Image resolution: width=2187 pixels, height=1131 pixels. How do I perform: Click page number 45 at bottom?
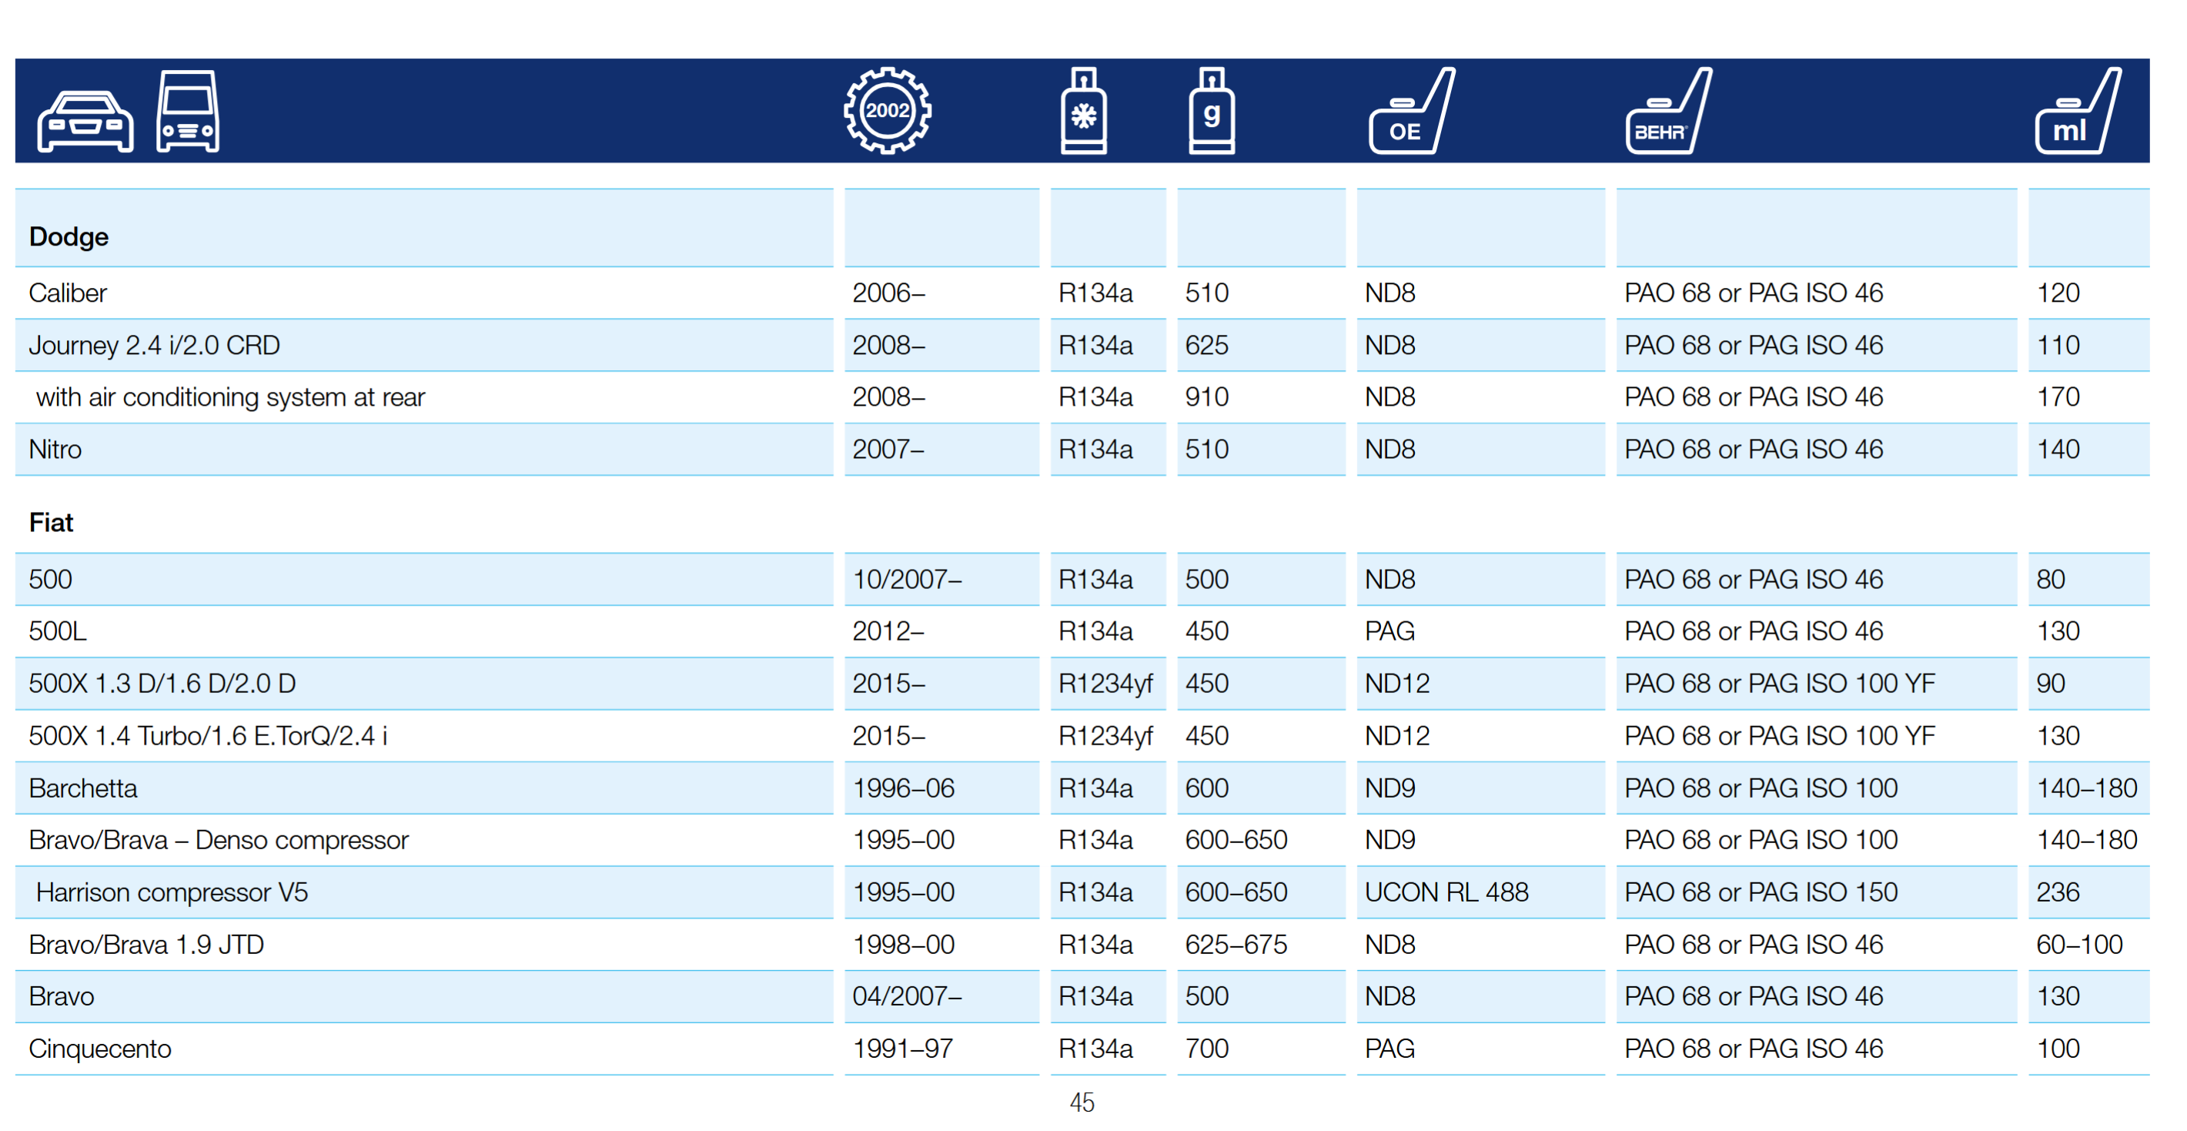pyautogui.click(x=1082, y=1103)
